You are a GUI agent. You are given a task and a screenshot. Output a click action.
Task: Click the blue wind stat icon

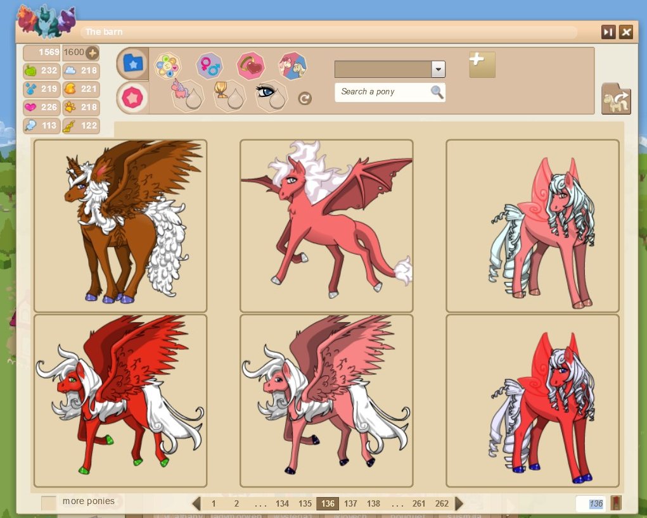(x=30, y=125)
